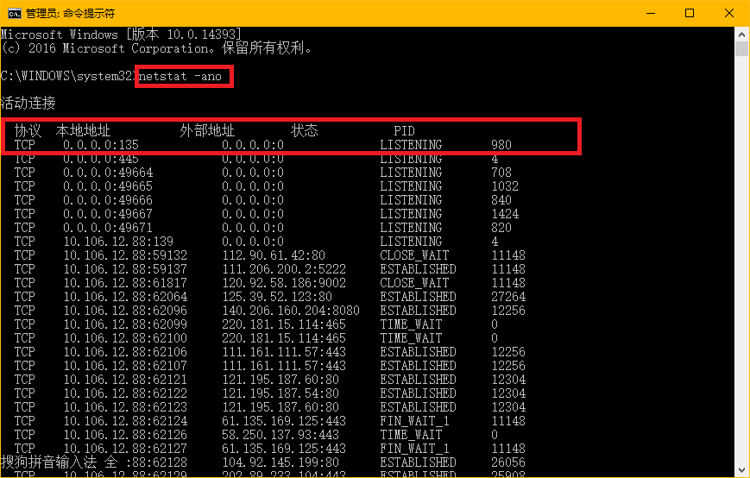
Task: Click the scrollbar up arrow
Action: click(x=741, y=35)
